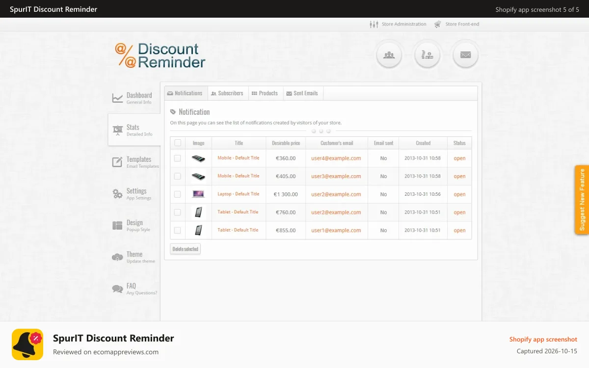Image resolution: width=589 pixels, height=368 pixels.
Task: Click the Store Administration sliders icon
Action: (x=374, y=24)
